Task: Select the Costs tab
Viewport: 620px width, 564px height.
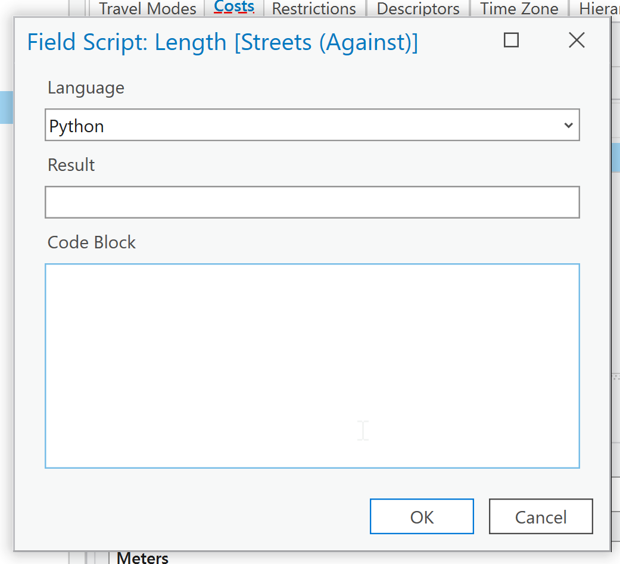Action: point(234,8)
